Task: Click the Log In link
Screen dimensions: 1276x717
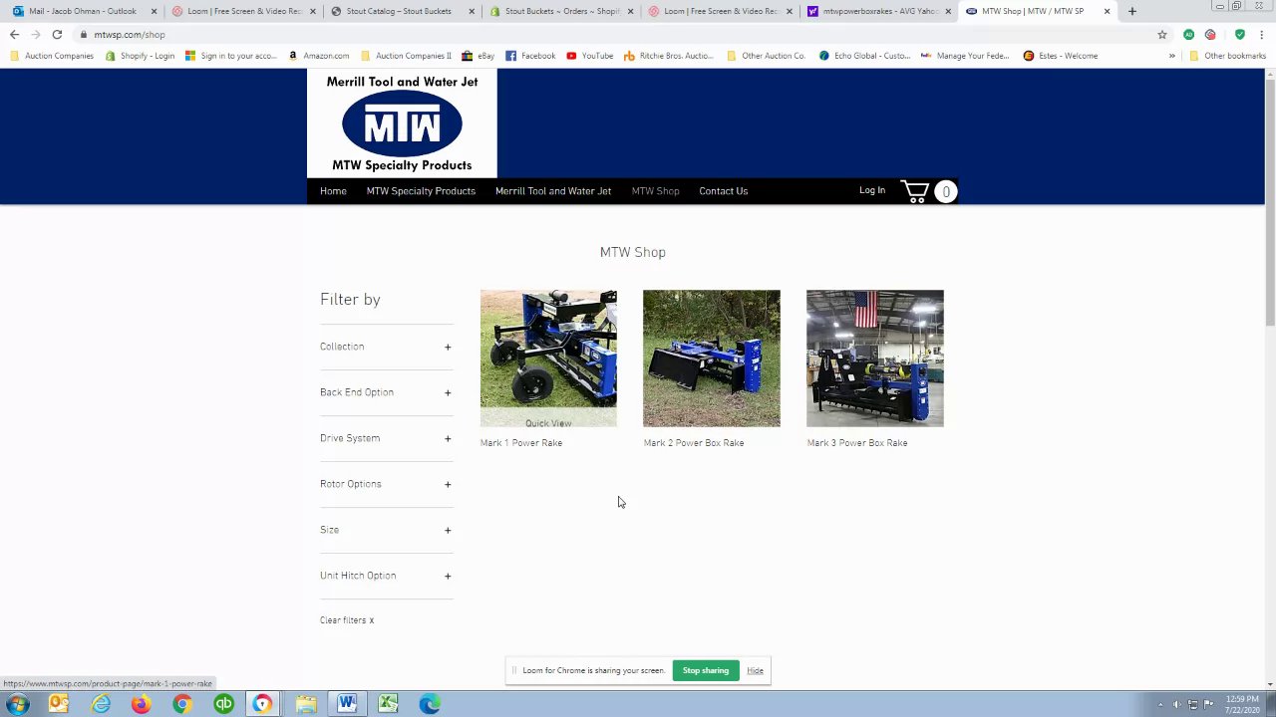Action: pyautogui.click(x=872, y=190)
